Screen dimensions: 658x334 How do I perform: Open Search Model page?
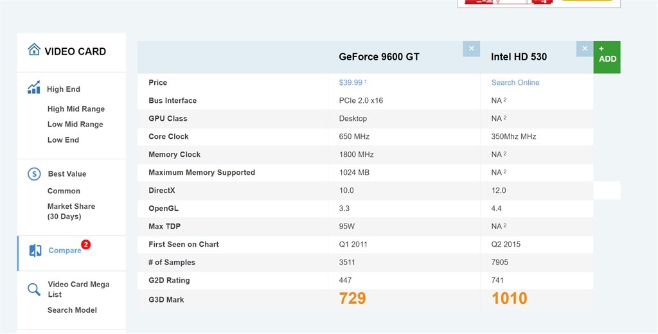pyautogui.click(x=72, y=310)
